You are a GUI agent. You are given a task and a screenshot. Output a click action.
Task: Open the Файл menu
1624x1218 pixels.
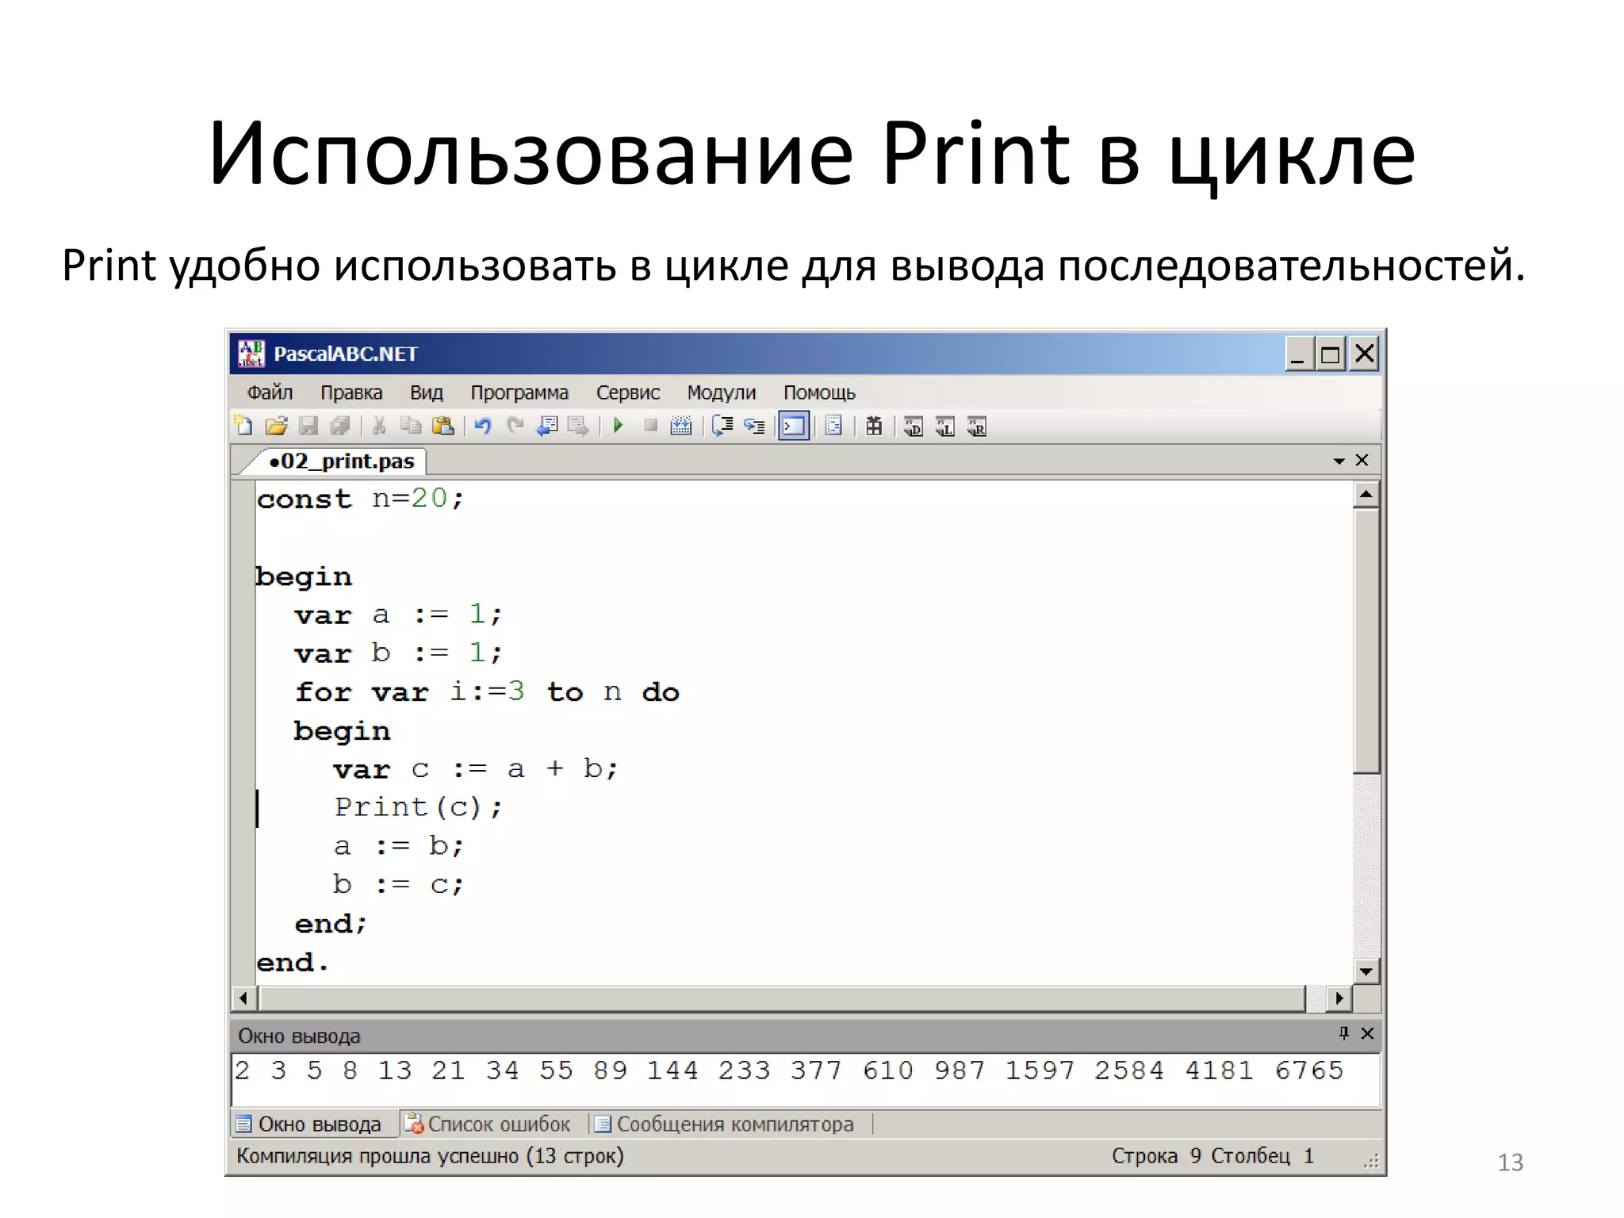(x=270, y=393)
